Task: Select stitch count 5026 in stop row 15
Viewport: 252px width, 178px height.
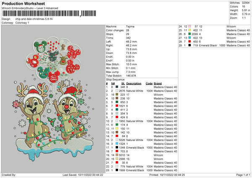Action: coord(122,140)
